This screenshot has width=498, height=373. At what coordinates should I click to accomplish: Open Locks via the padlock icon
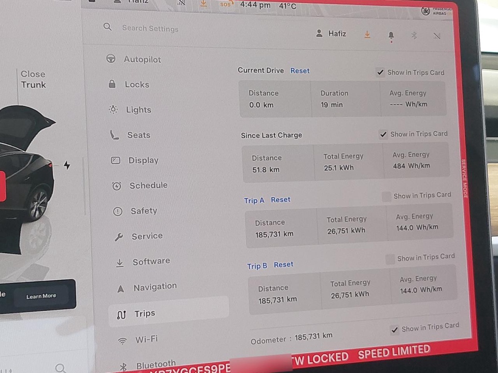pyautogui.click(x=112, y=84)
